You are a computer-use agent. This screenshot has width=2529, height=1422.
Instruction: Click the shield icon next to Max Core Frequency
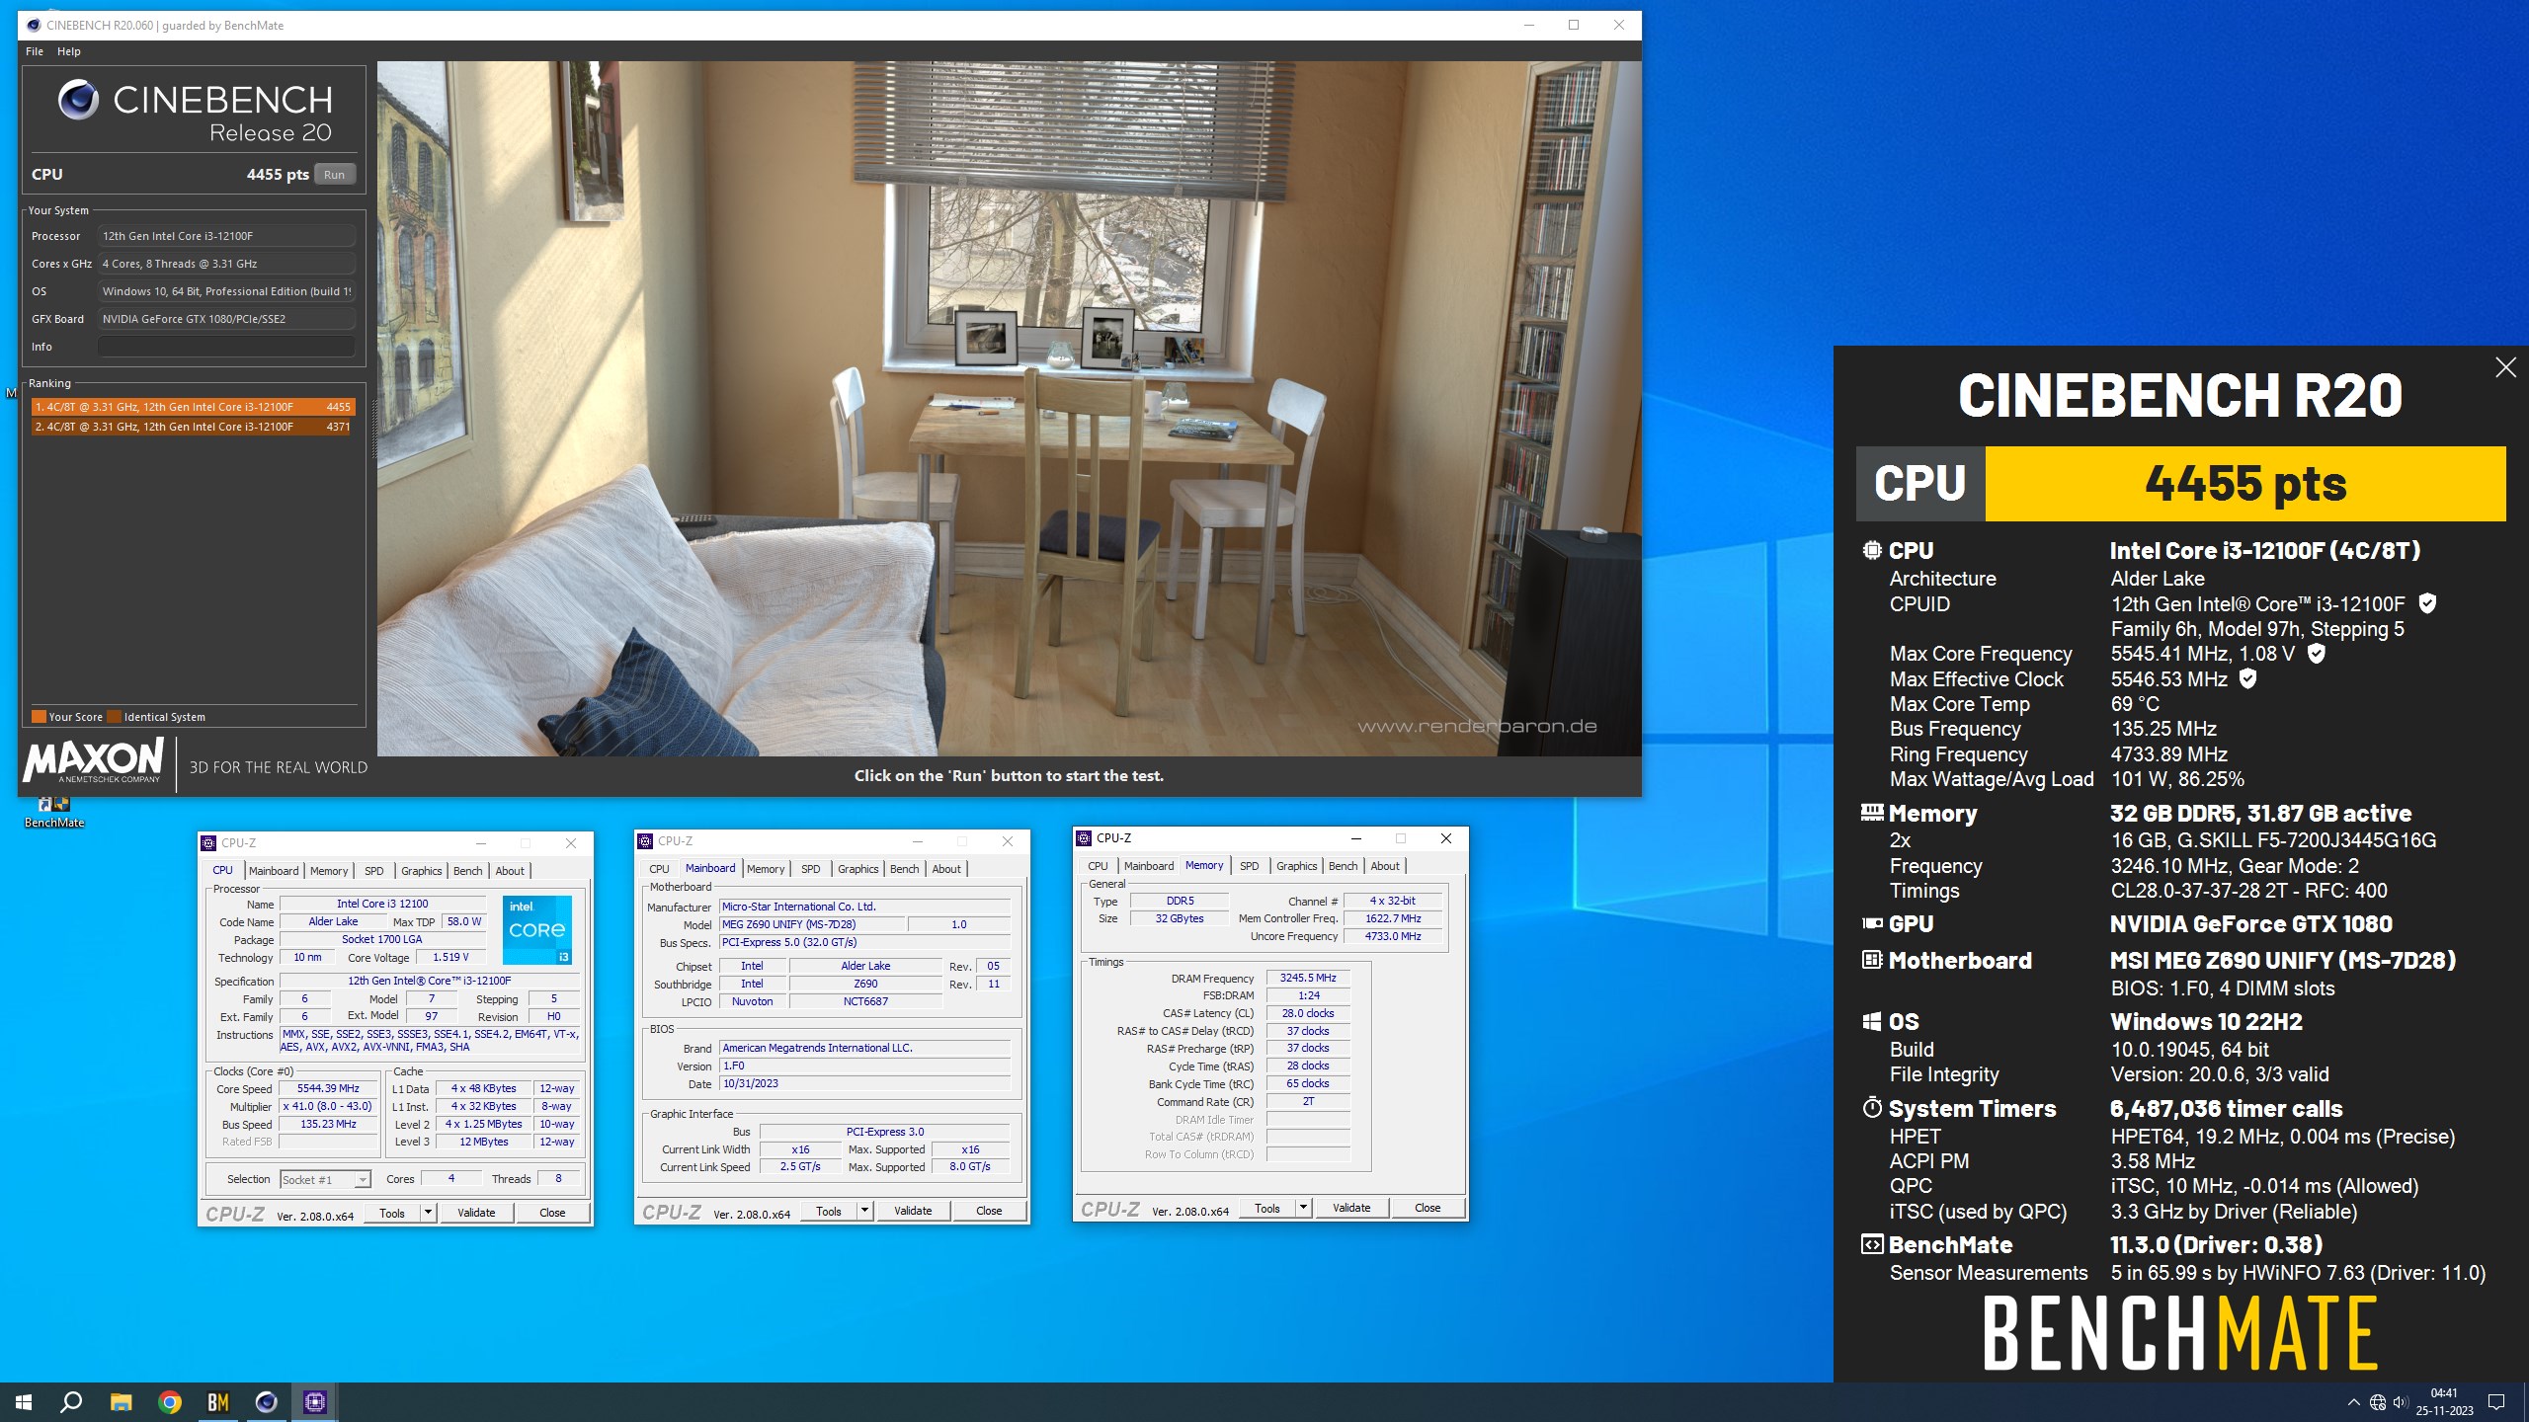pyautogui.click(x=2317, y=653)
